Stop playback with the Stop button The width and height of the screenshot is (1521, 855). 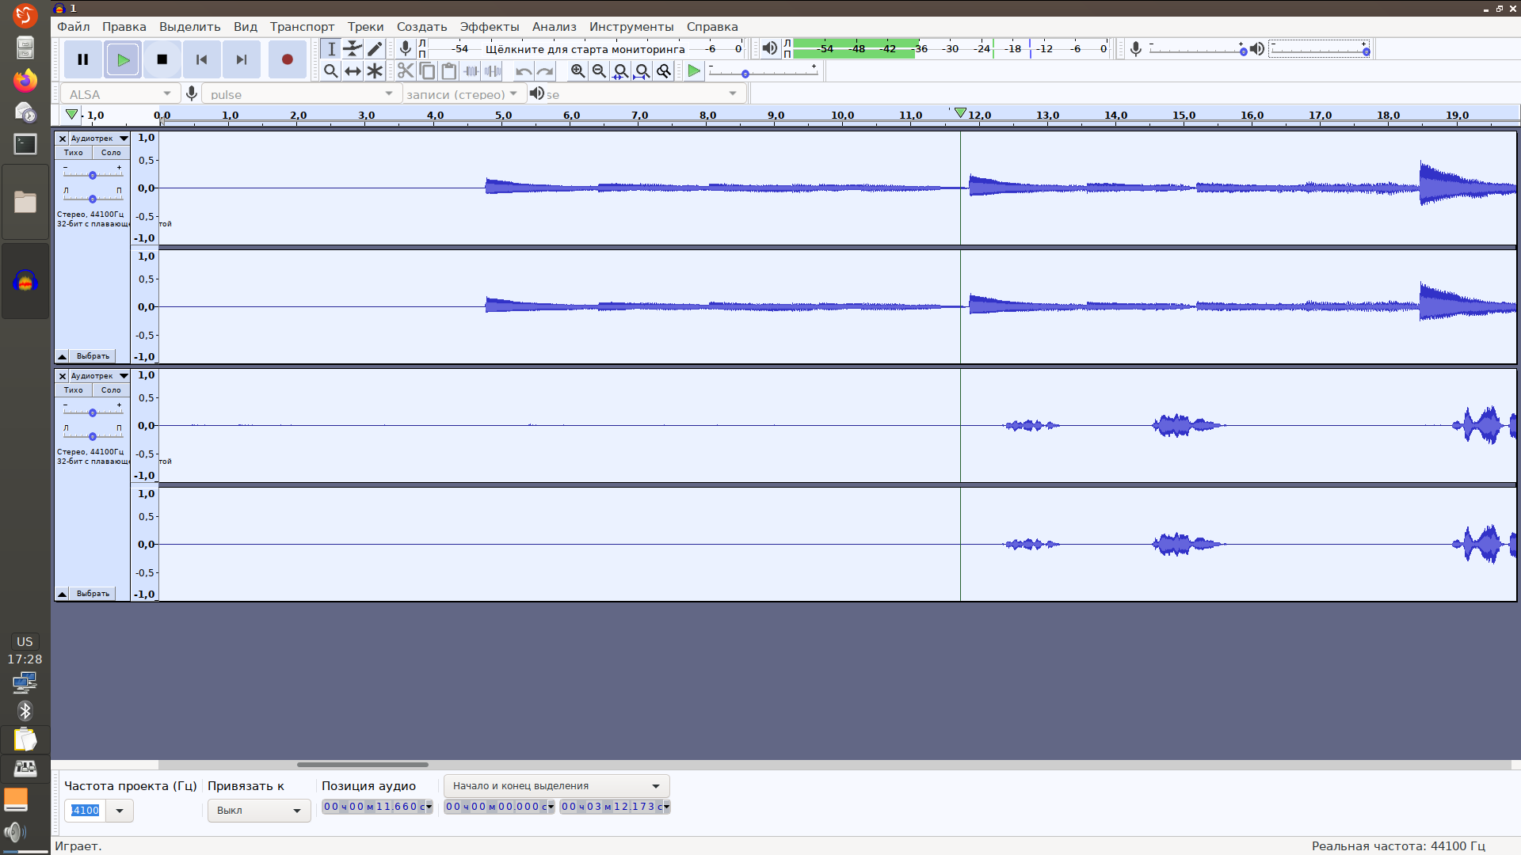(x=162, y=59)
